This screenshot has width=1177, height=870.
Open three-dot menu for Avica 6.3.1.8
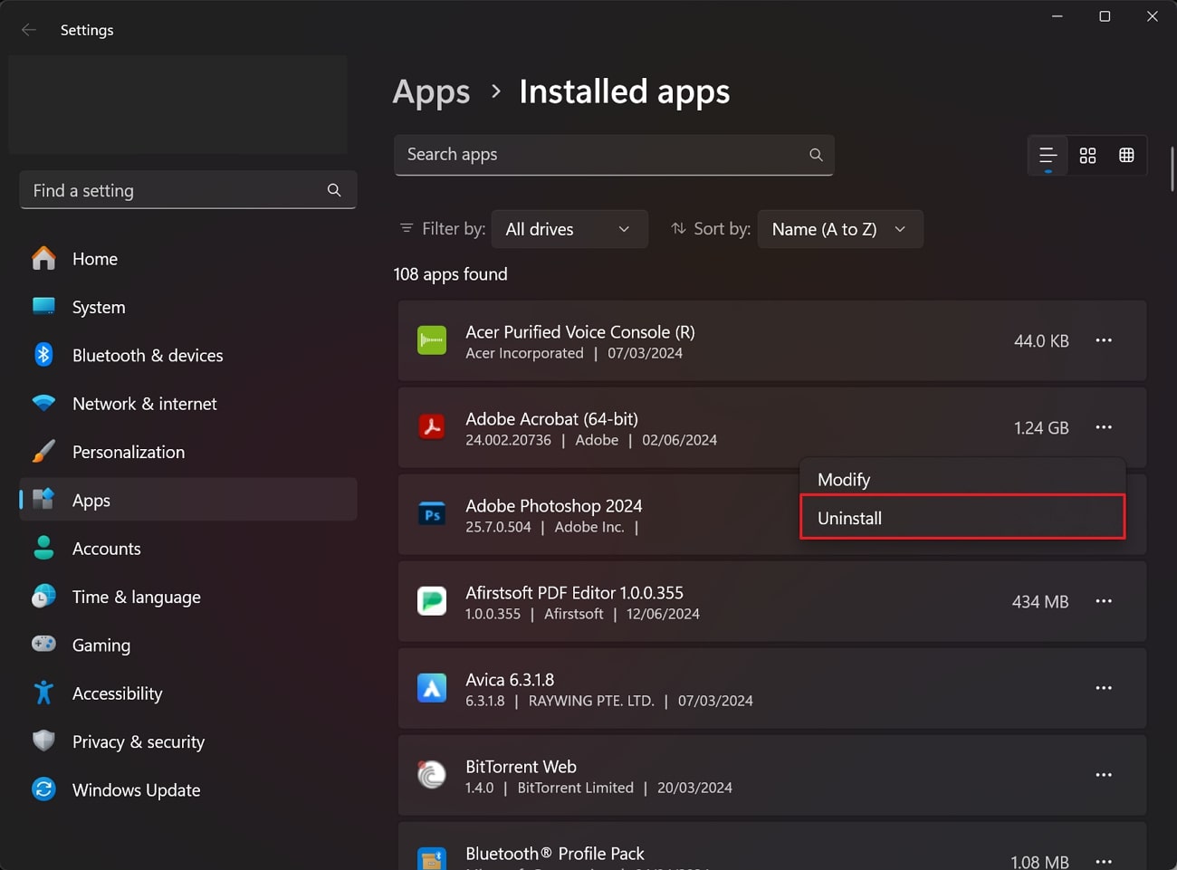point(1104,688)
